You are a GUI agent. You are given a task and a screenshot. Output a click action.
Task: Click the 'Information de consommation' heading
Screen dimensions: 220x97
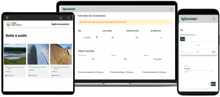[92, 16]
